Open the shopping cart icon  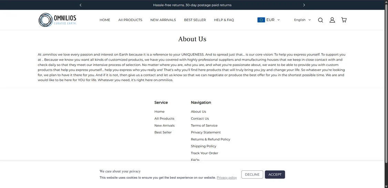[344, 20]
